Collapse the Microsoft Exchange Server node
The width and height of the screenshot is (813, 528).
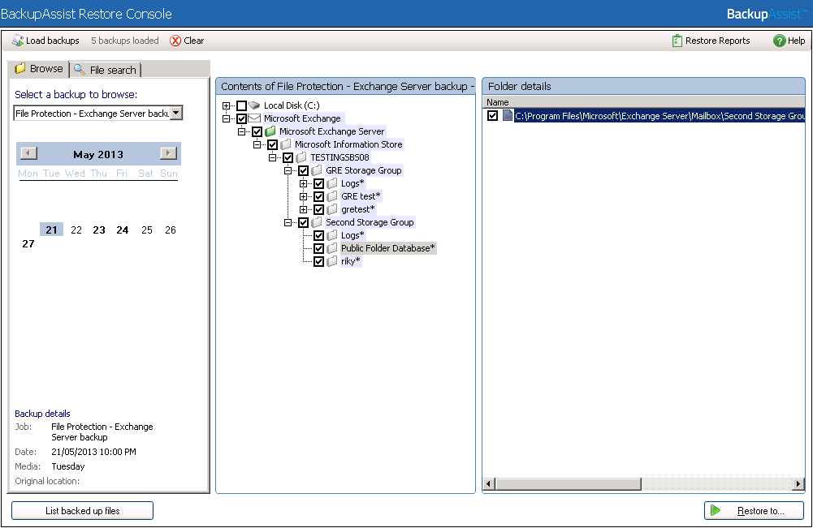[241, 131]
